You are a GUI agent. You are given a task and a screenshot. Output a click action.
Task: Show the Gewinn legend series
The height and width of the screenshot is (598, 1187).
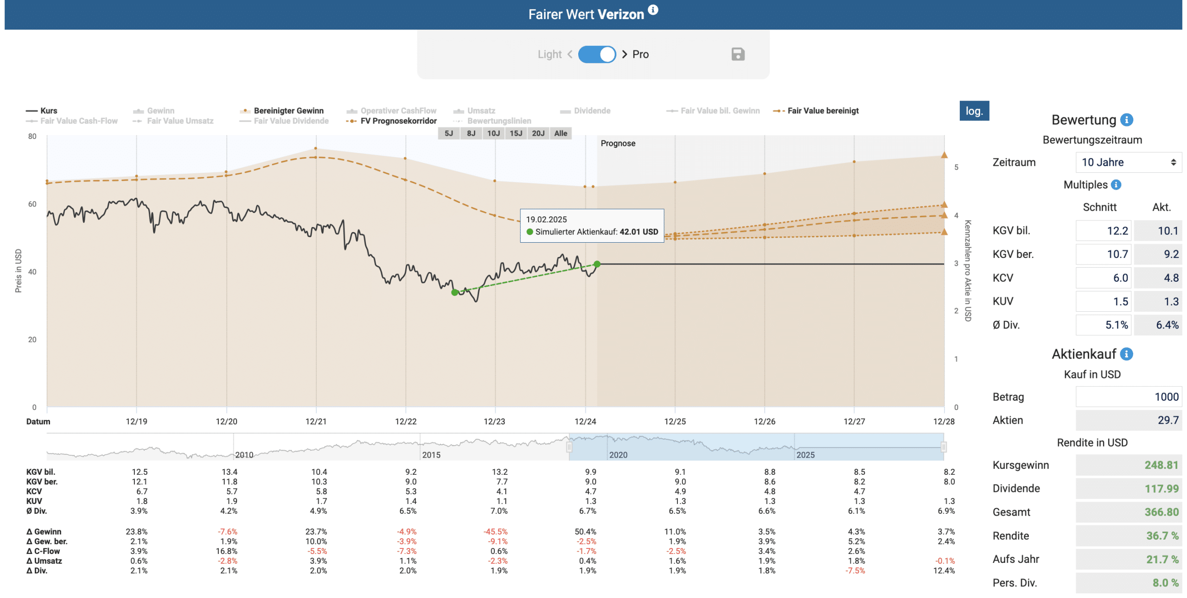(x=153, y=111)
